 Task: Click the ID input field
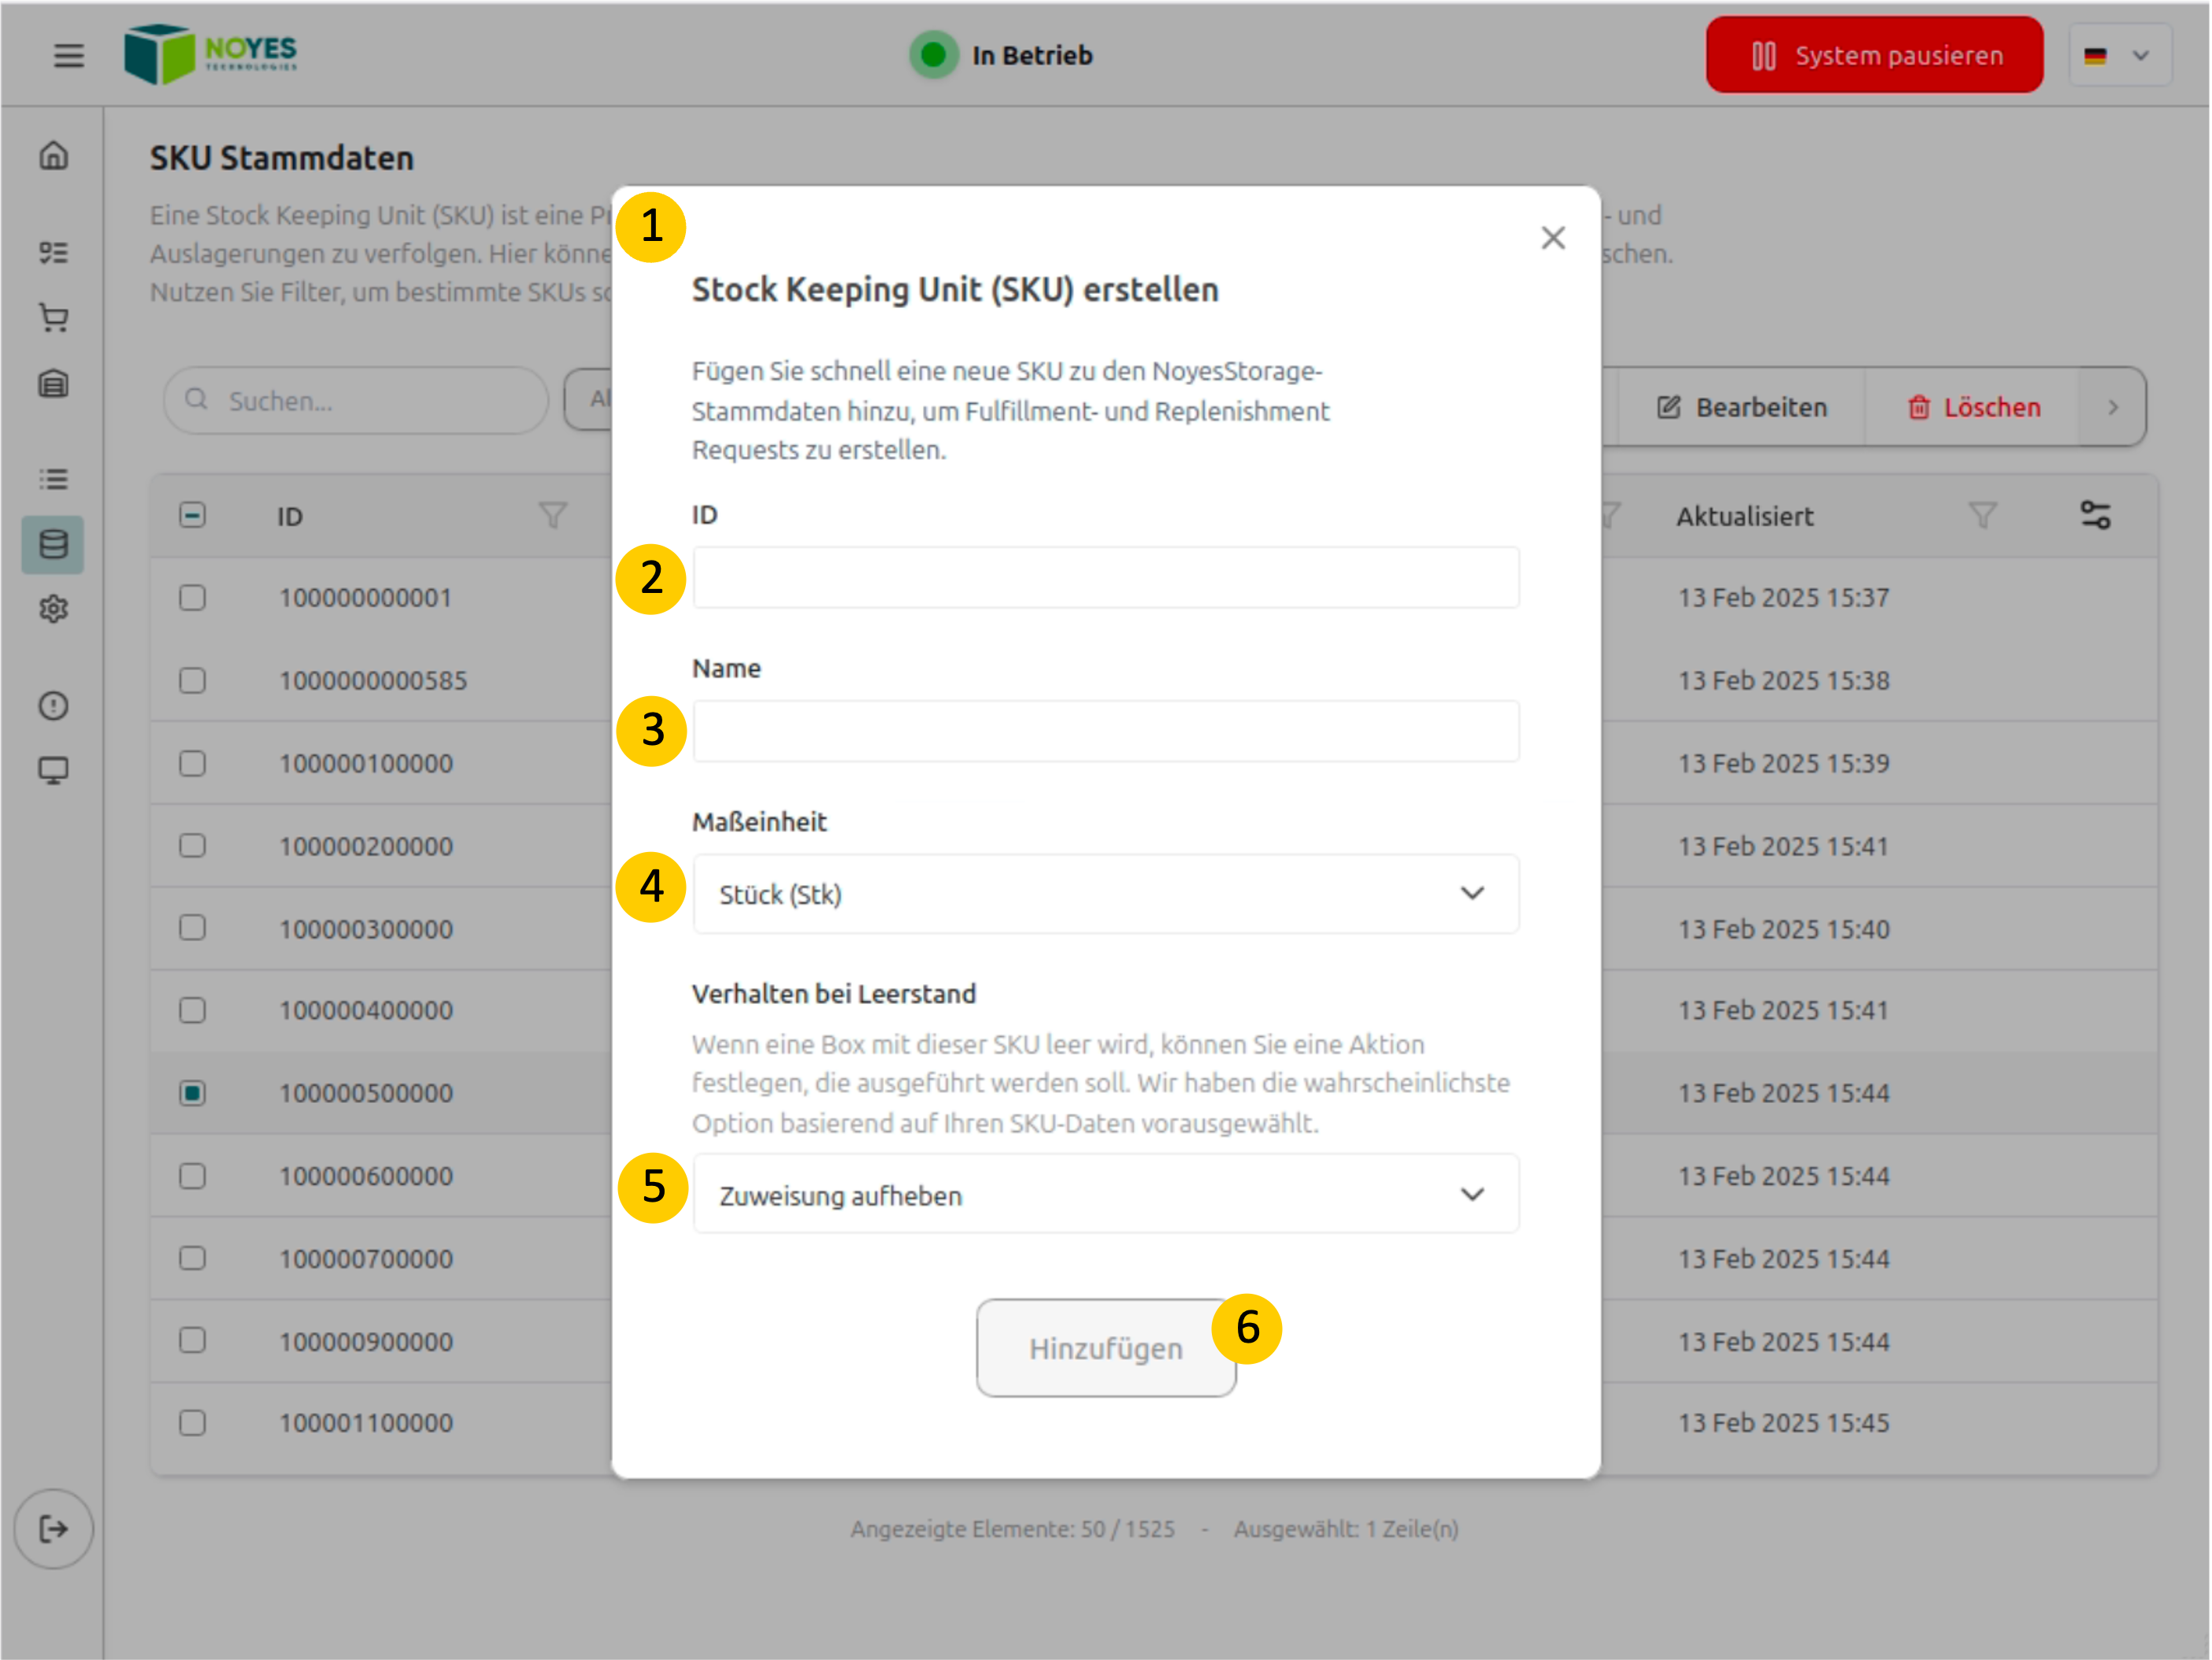[x=1106, y=578]
